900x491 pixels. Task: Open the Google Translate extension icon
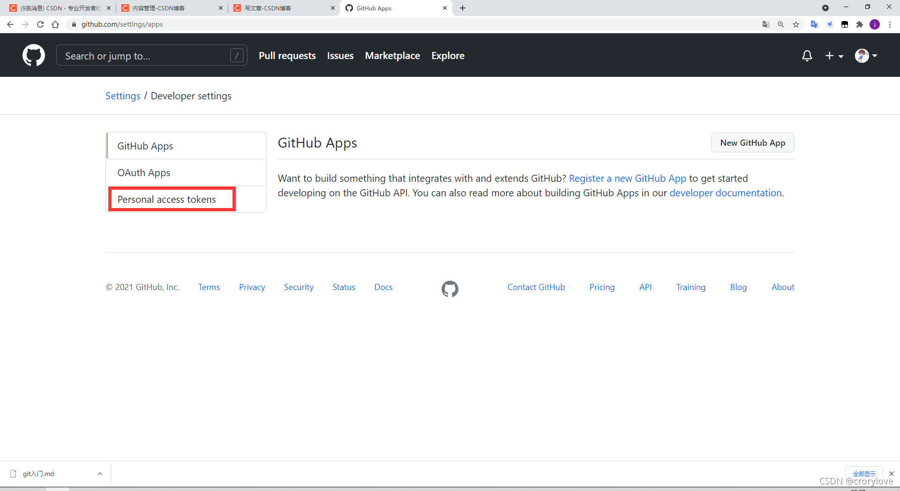[x=814, y=24]
